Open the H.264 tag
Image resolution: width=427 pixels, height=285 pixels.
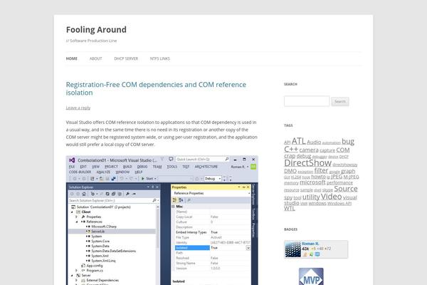click(x=296, y=177)
